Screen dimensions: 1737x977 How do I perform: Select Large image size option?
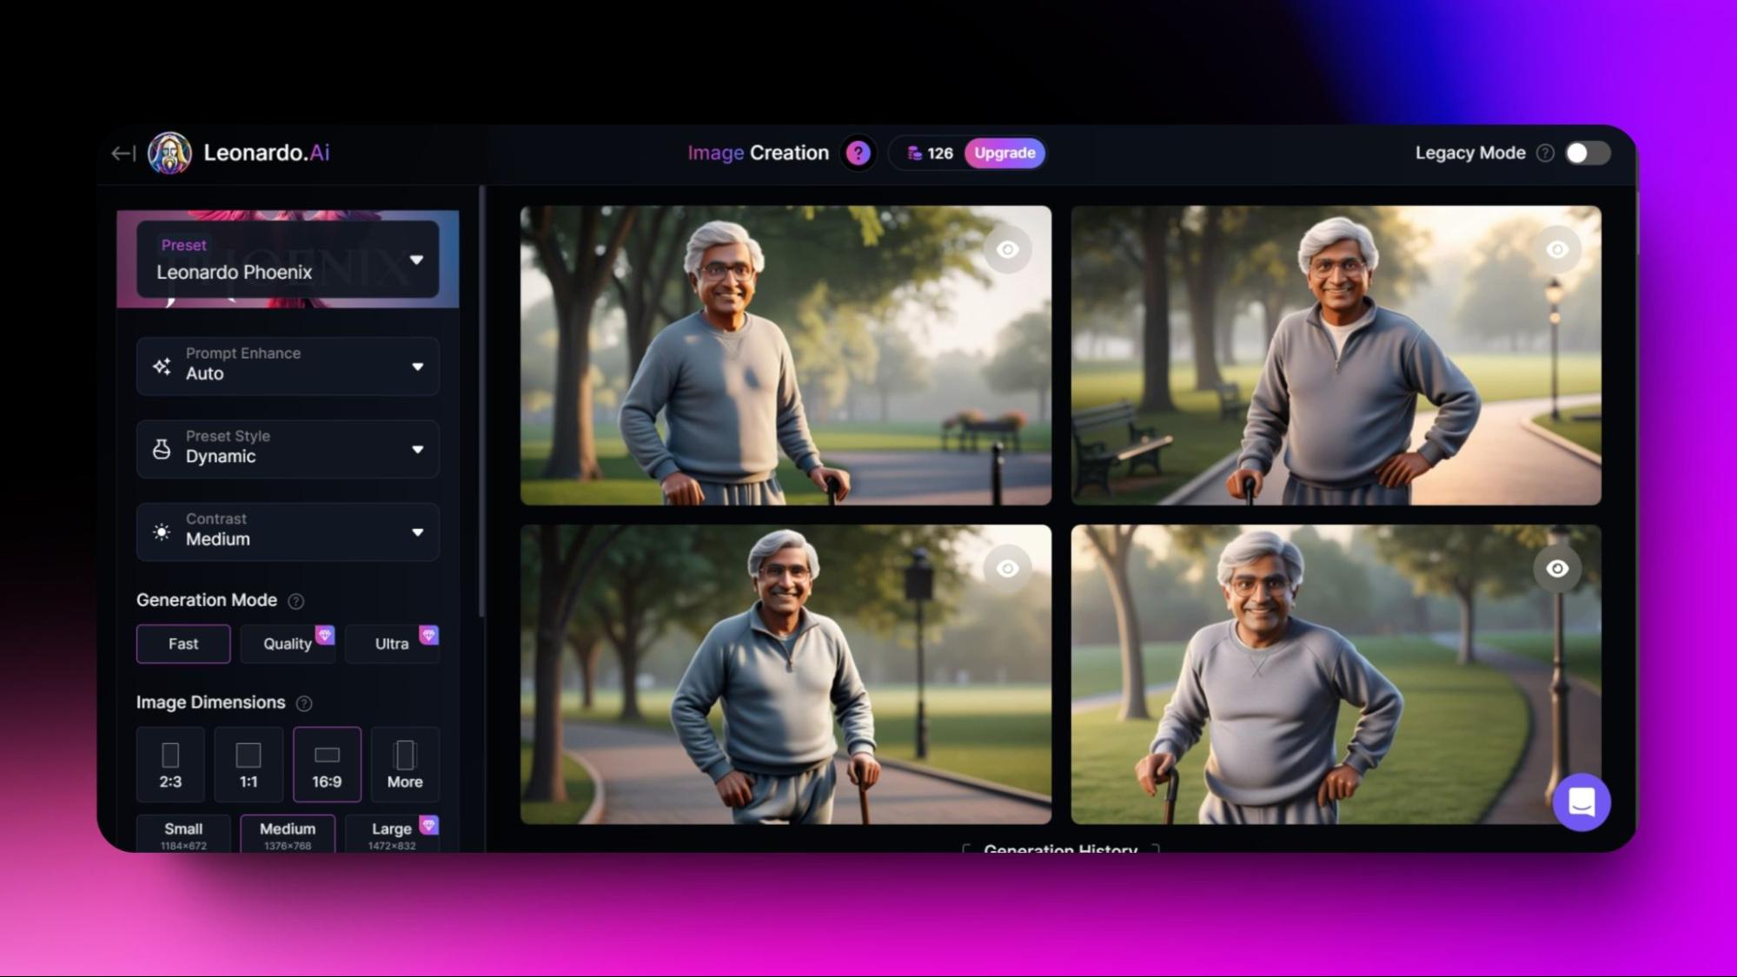point(390,833)
